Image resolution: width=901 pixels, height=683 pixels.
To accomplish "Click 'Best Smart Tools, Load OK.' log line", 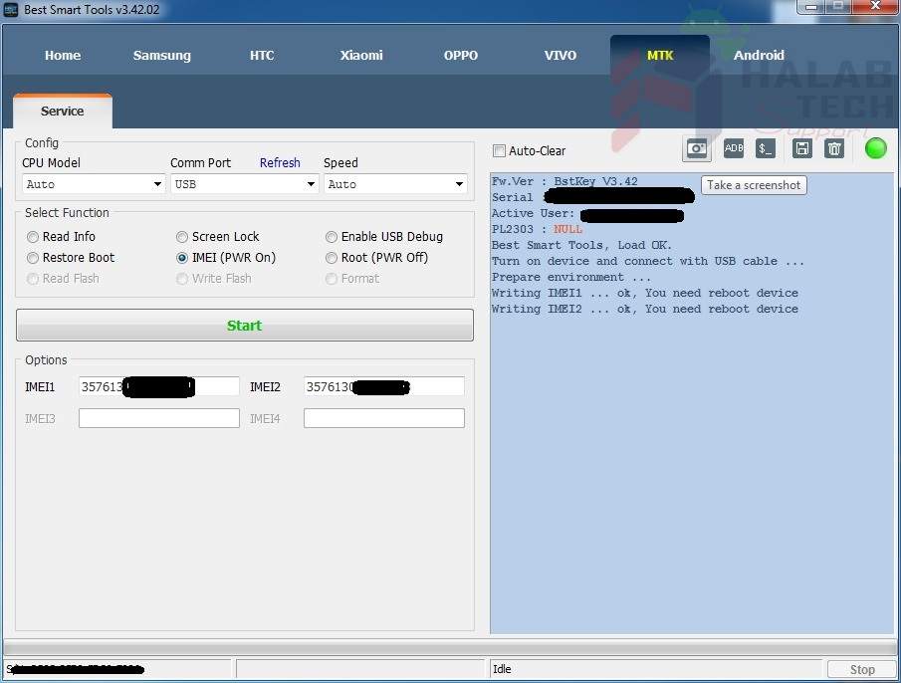I will (x=581, y=245).
